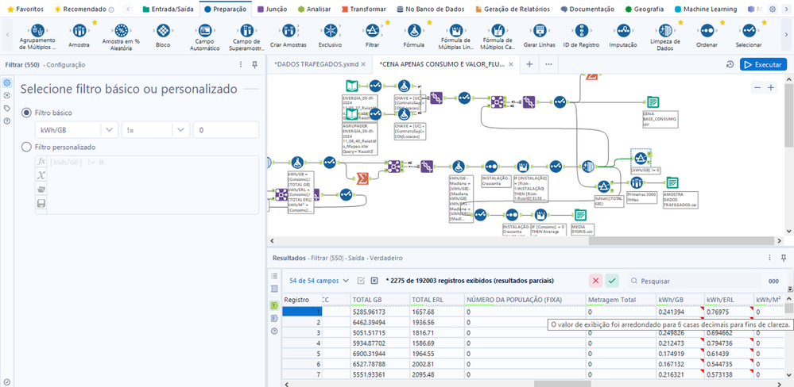Collapse tool category list chevron
794x387 pixels.
(129, 9)
